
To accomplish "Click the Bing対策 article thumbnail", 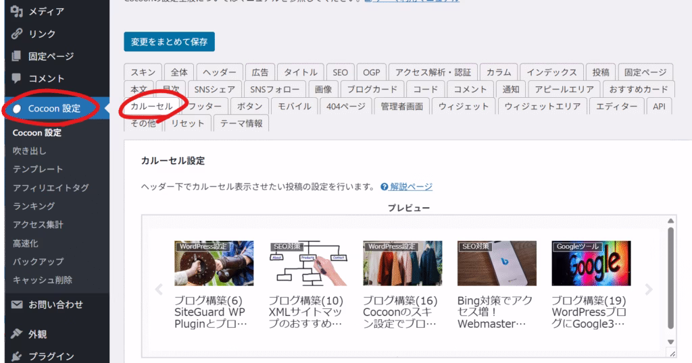I will click(497, 263).
